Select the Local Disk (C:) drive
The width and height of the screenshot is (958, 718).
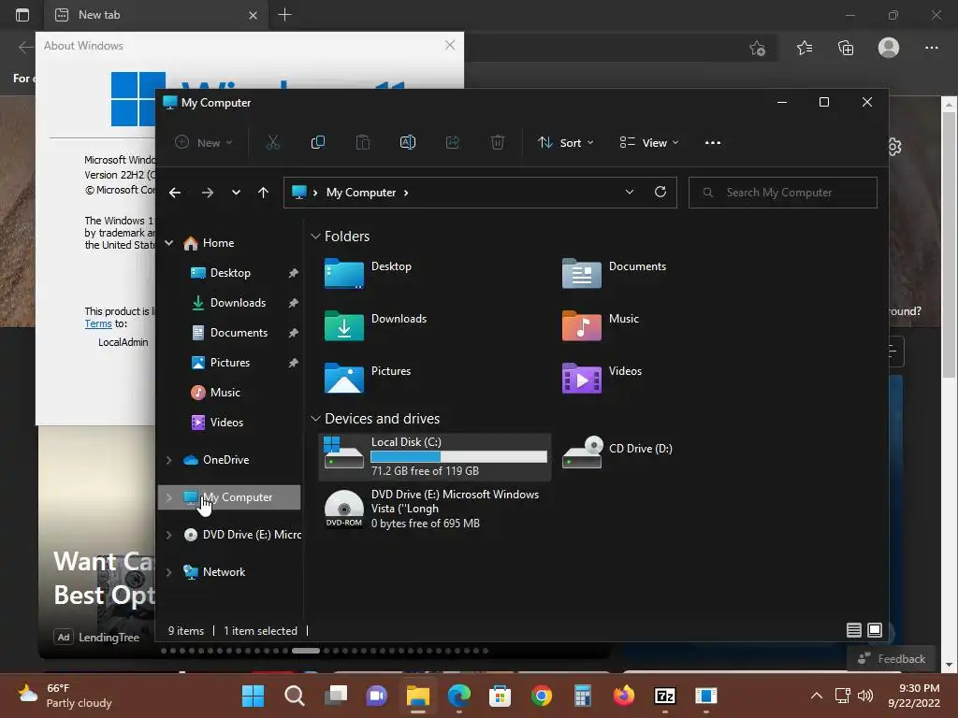(435, 456)
